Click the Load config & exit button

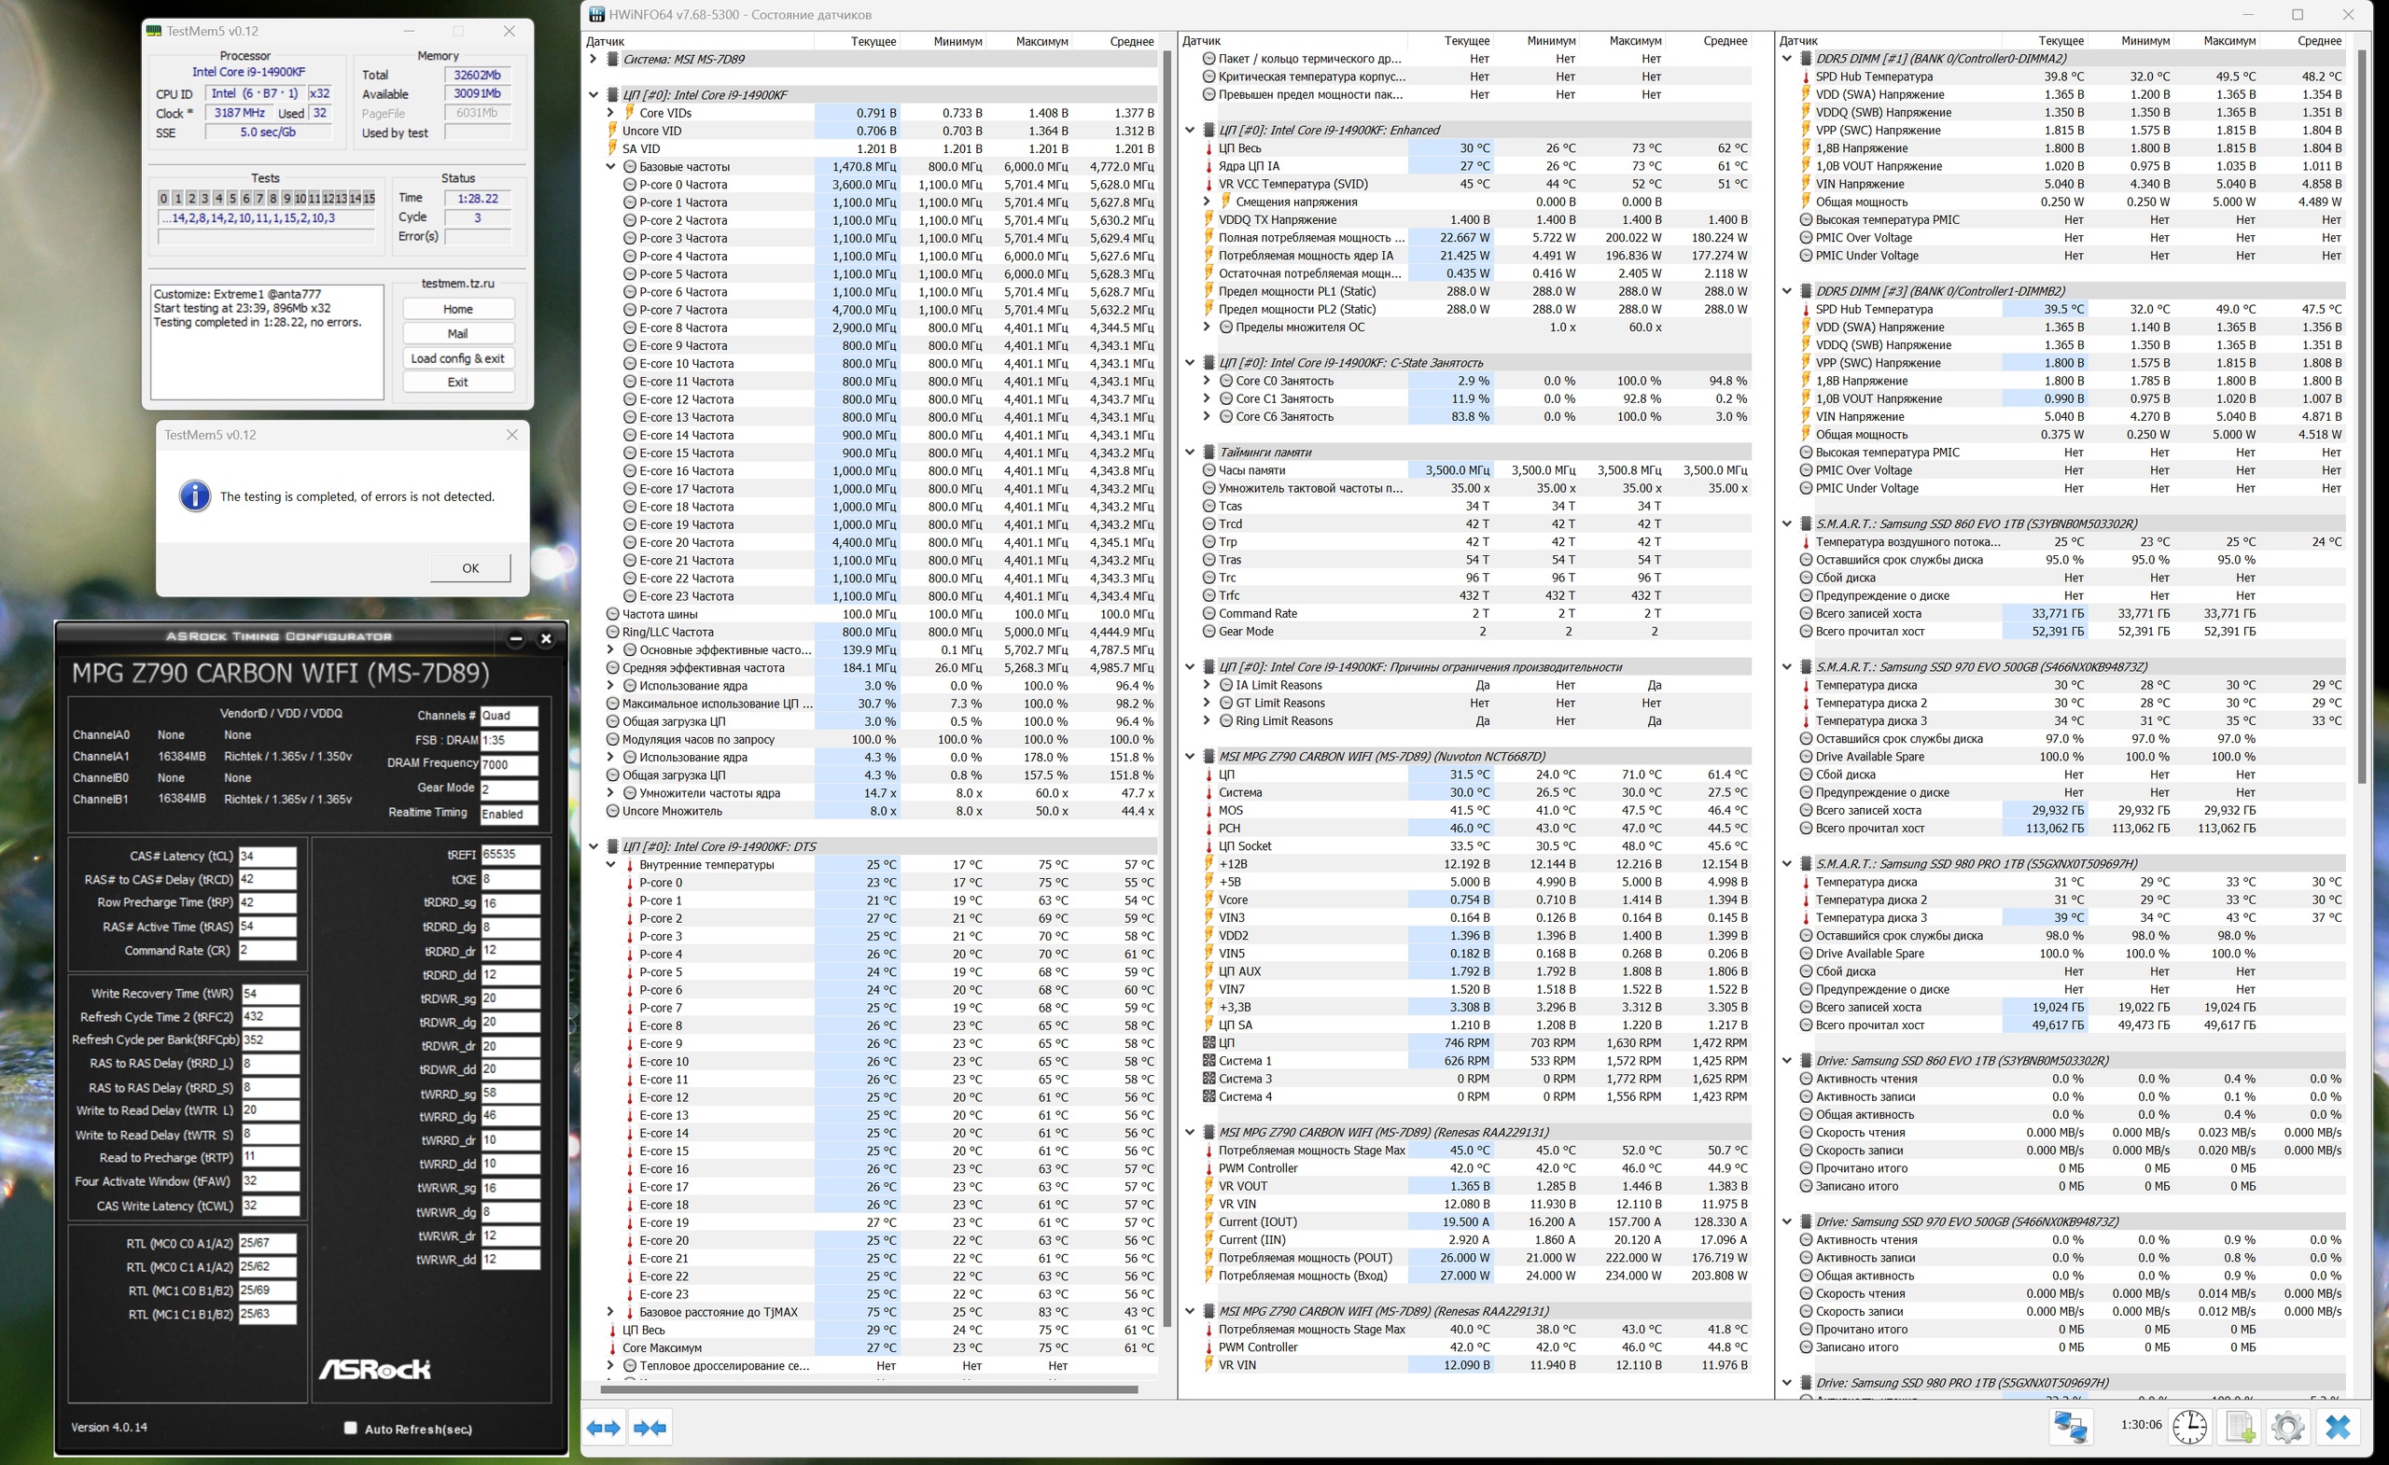click(x=457, y=357)
